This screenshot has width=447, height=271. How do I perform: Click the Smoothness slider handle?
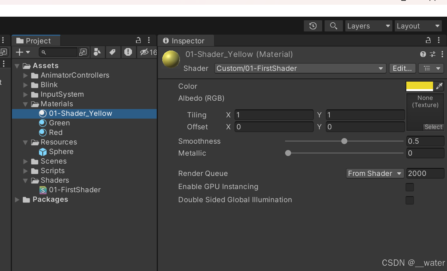345,141
